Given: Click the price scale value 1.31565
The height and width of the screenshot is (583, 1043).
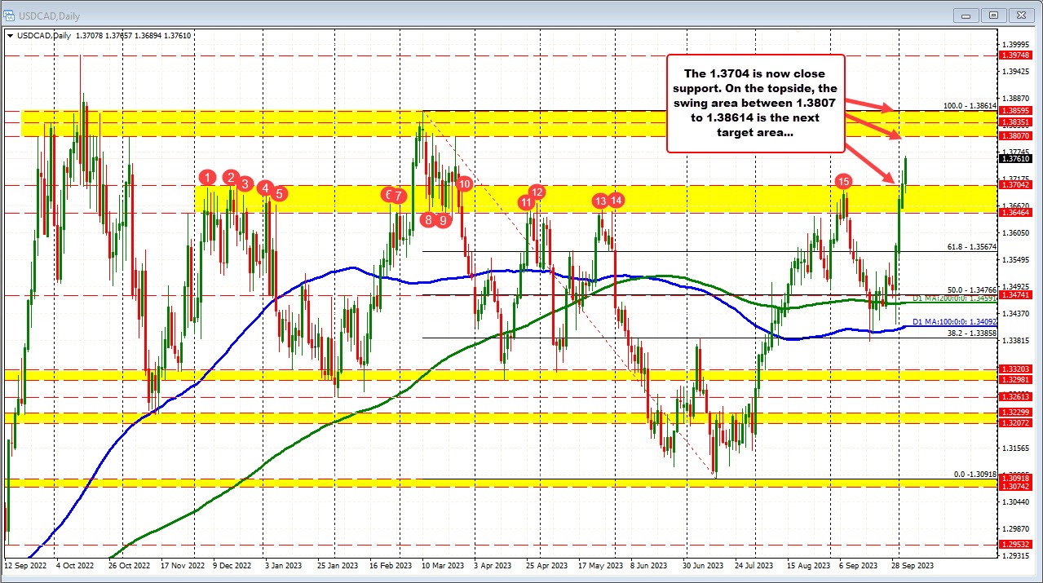Looking at the screenshot, I should point(1017,448).
